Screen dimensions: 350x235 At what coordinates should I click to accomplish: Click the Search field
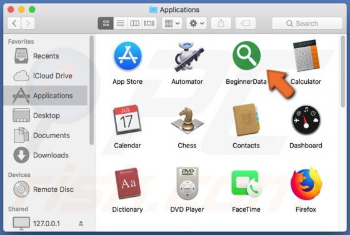coord(307,23)
